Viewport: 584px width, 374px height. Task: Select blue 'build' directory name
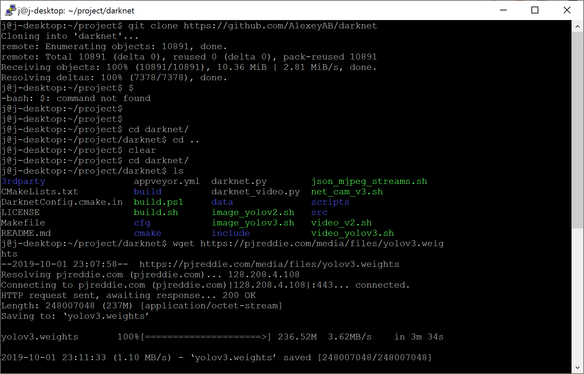(x=148, y=192)
